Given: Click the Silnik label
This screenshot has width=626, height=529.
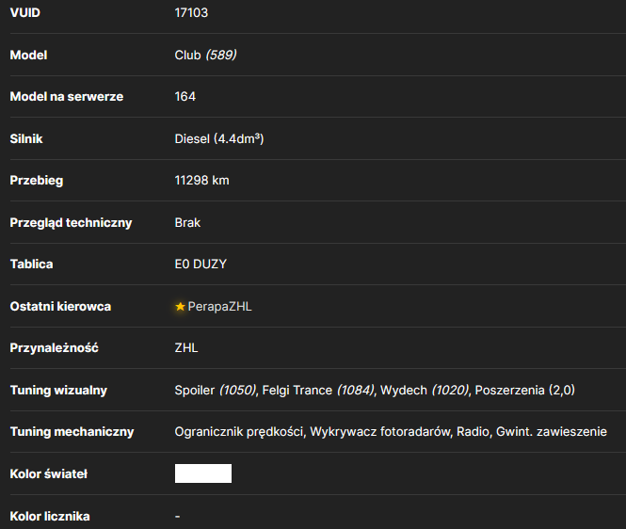Looking at the screenshot, I should pos(26,139).
